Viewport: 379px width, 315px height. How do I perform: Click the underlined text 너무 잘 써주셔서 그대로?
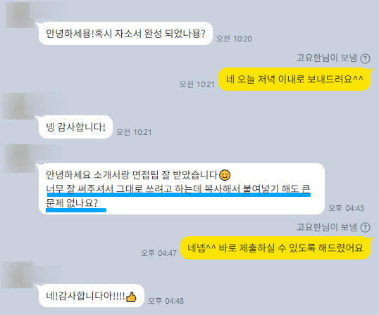tap(95, 189)
